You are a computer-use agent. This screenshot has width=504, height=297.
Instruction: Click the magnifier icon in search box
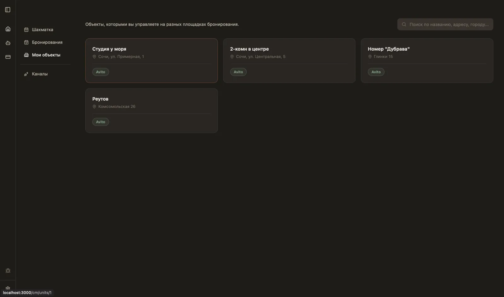[404, 24]
